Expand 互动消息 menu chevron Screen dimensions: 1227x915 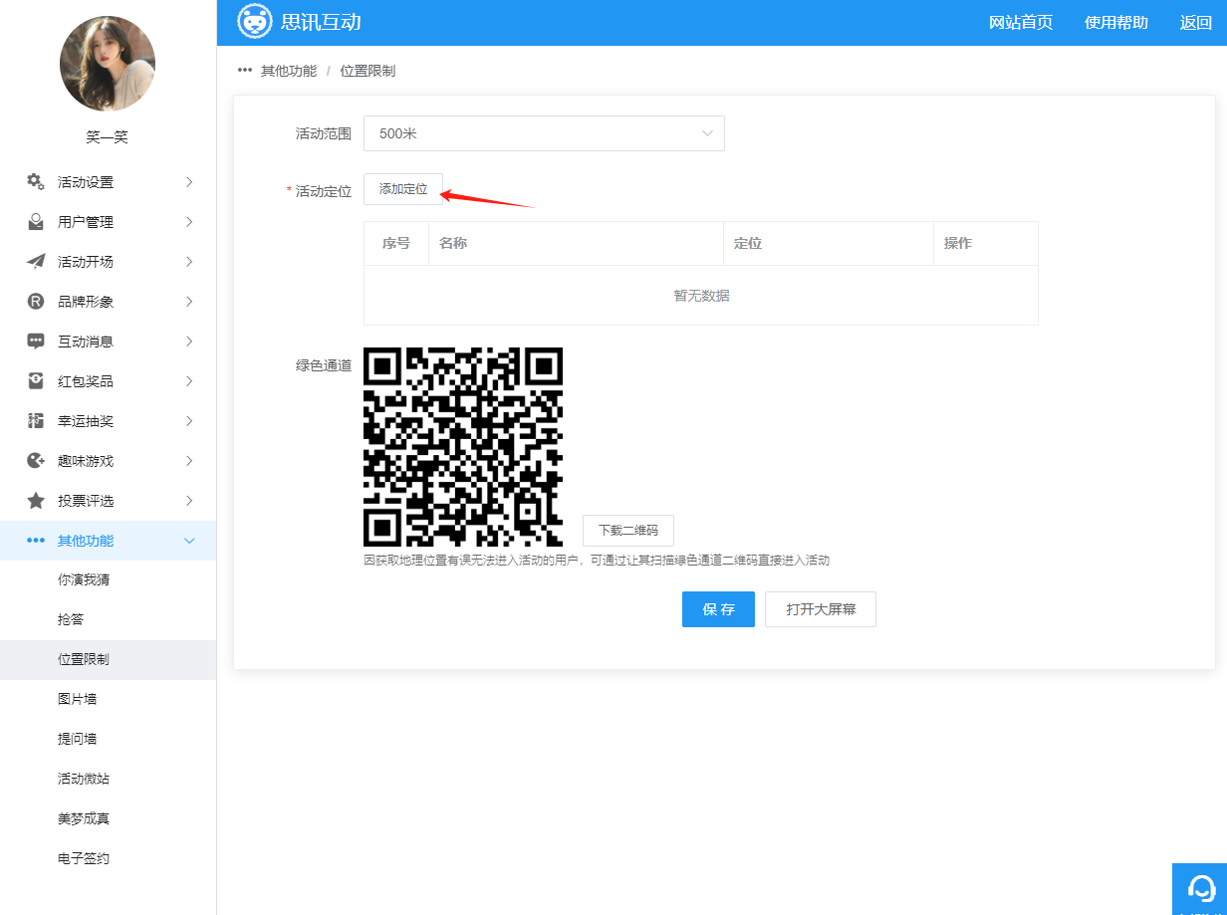189,342
